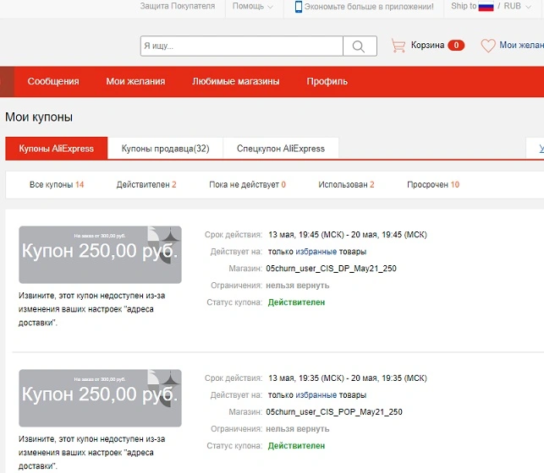Switch to Спецкупон AliExpress tab
Viewport: 544px width, 473px height.
pyautogui.click(x=281, y=149)
